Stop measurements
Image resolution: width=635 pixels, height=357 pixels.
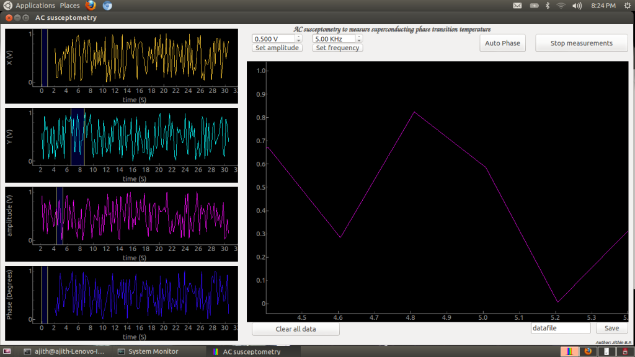[x=582, y=43]
